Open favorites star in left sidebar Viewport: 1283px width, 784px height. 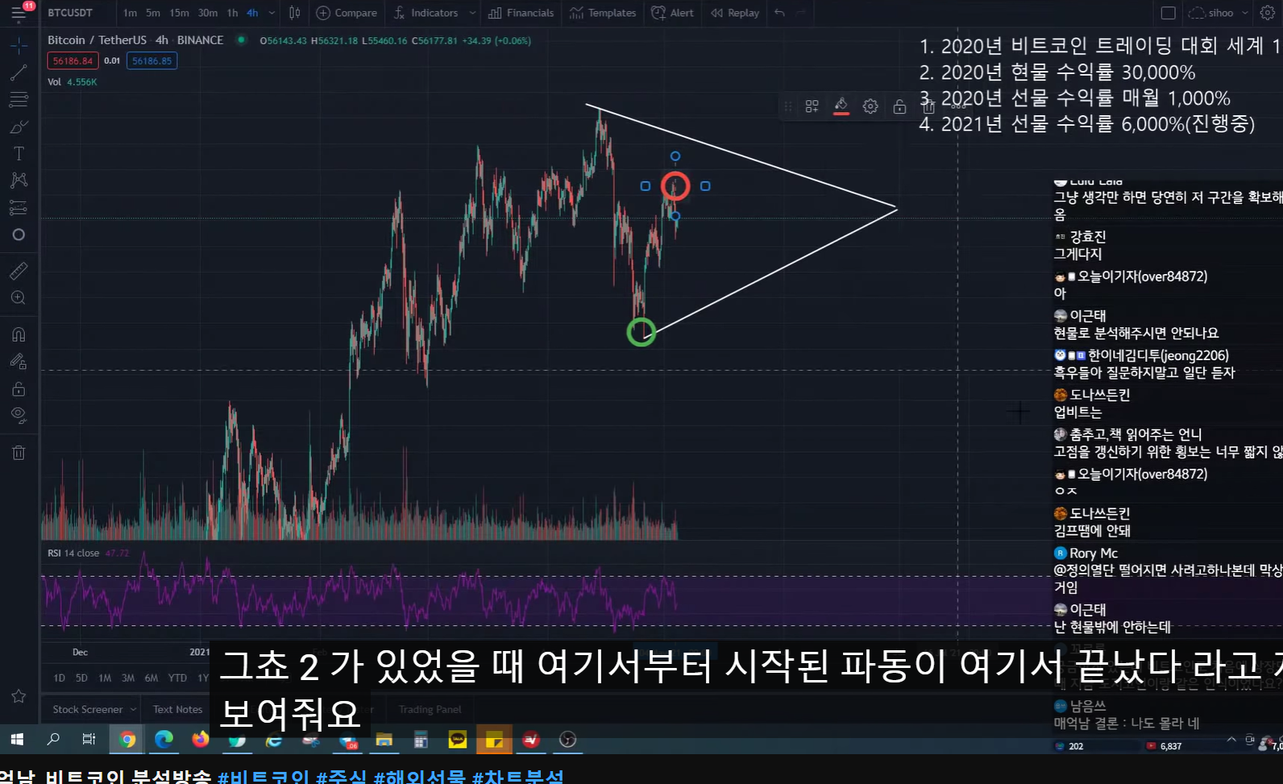[x=19, y=695]
